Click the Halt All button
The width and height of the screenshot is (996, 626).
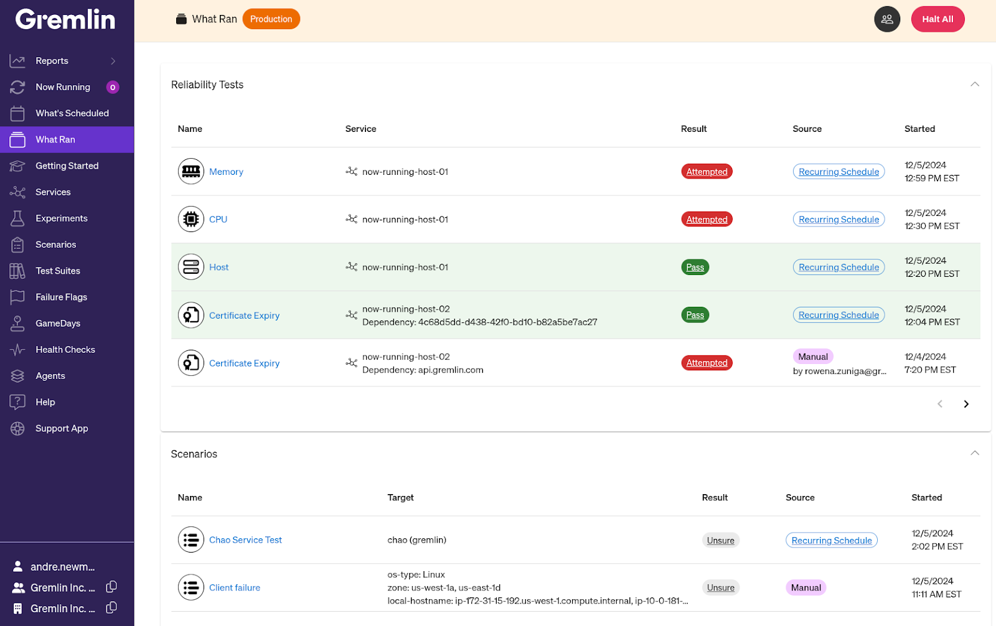coord(937,19)
